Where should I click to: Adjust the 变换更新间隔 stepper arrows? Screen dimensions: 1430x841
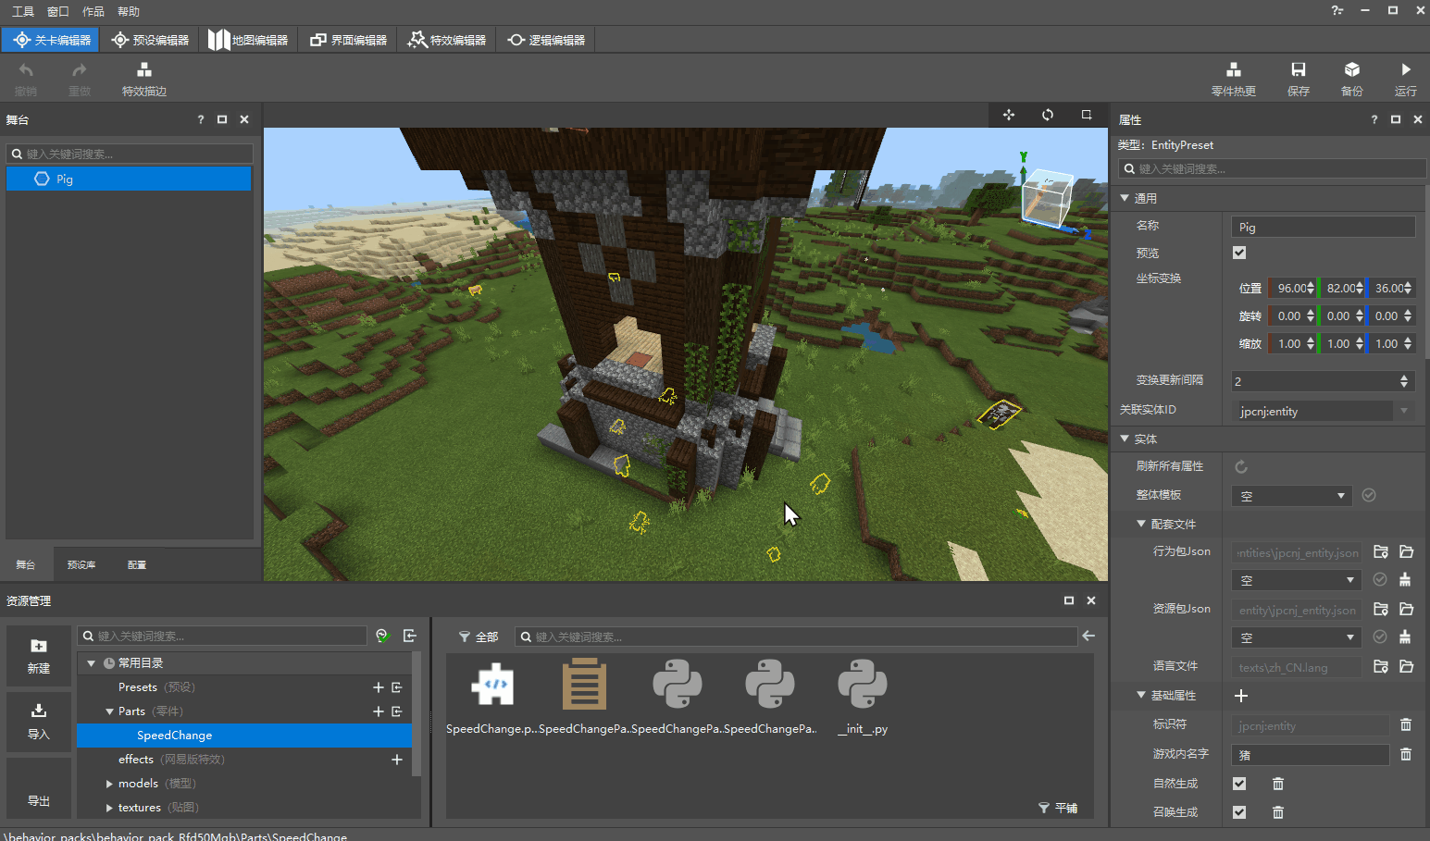pyautogui.click(x=1404, y=381)
